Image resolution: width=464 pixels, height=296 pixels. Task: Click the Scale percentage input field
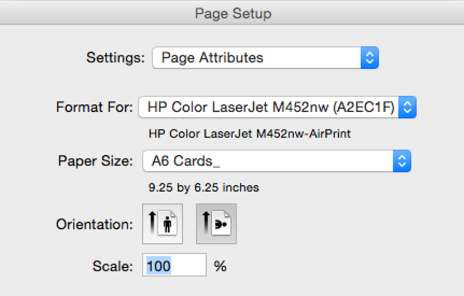coord(174,265)
